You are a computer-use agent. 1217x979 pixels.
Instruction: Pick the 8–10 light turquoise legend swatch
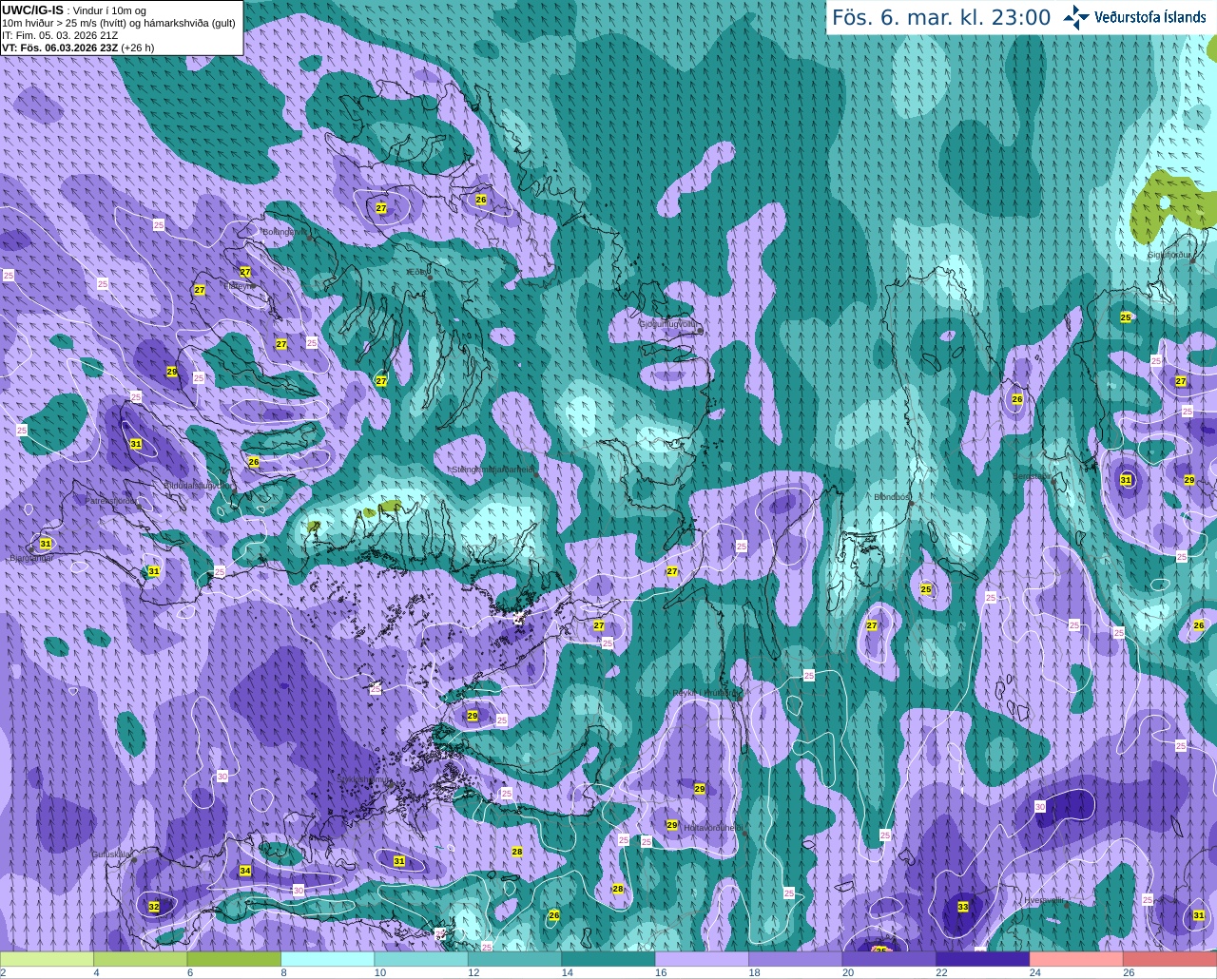[327, 959]
